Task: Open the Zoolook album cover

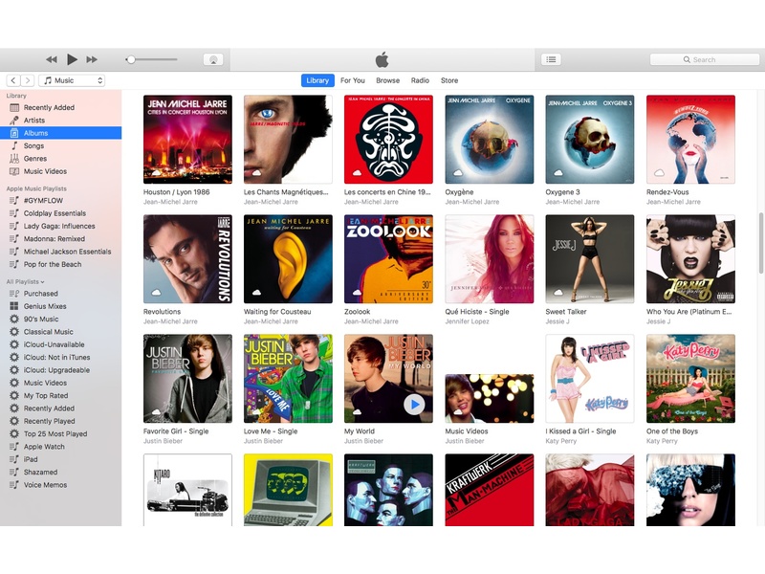Action: pos(388,258)
